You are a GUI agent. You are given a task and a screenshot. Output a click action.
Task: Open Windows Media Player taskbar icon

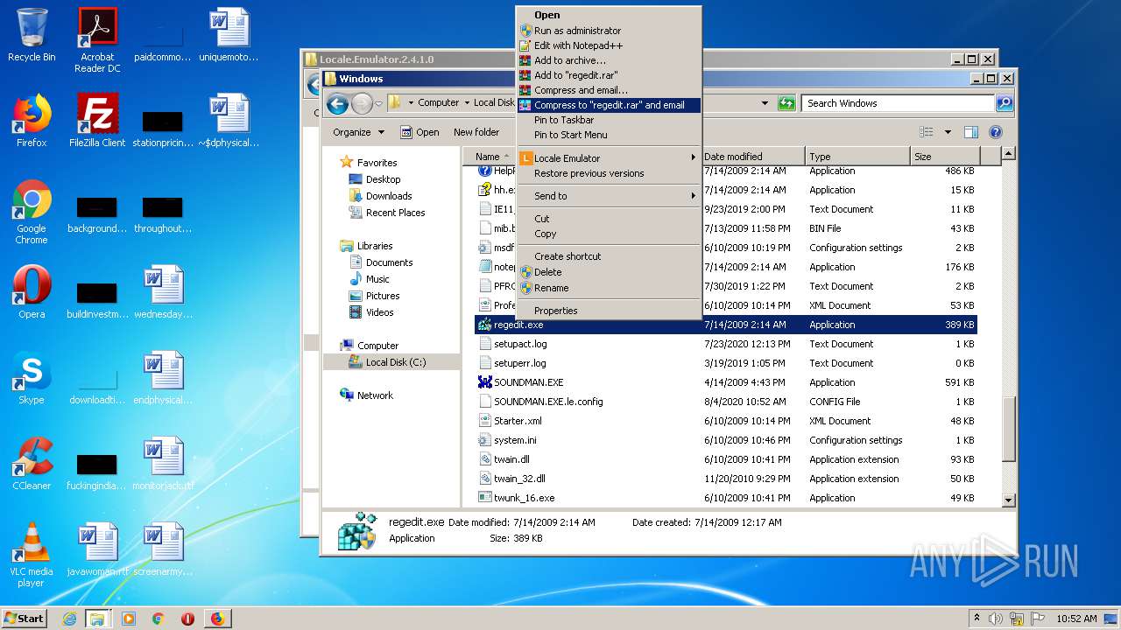click(129, 619)
